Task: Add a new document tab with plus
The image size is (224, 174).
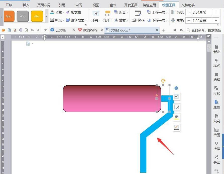Action: click(163, 30)
